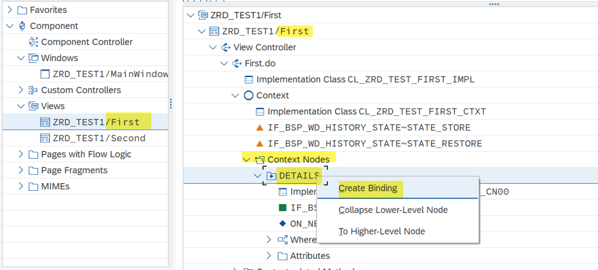The image size is (598, 270).
Task: Click the Component Controller icon
Action: (x=33, y=42)
